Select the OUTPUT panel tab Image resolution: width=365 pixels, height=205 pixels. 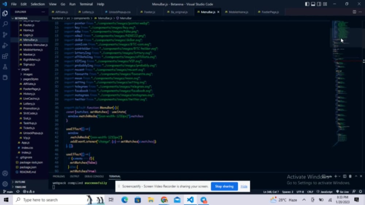[x=75, y=176]
